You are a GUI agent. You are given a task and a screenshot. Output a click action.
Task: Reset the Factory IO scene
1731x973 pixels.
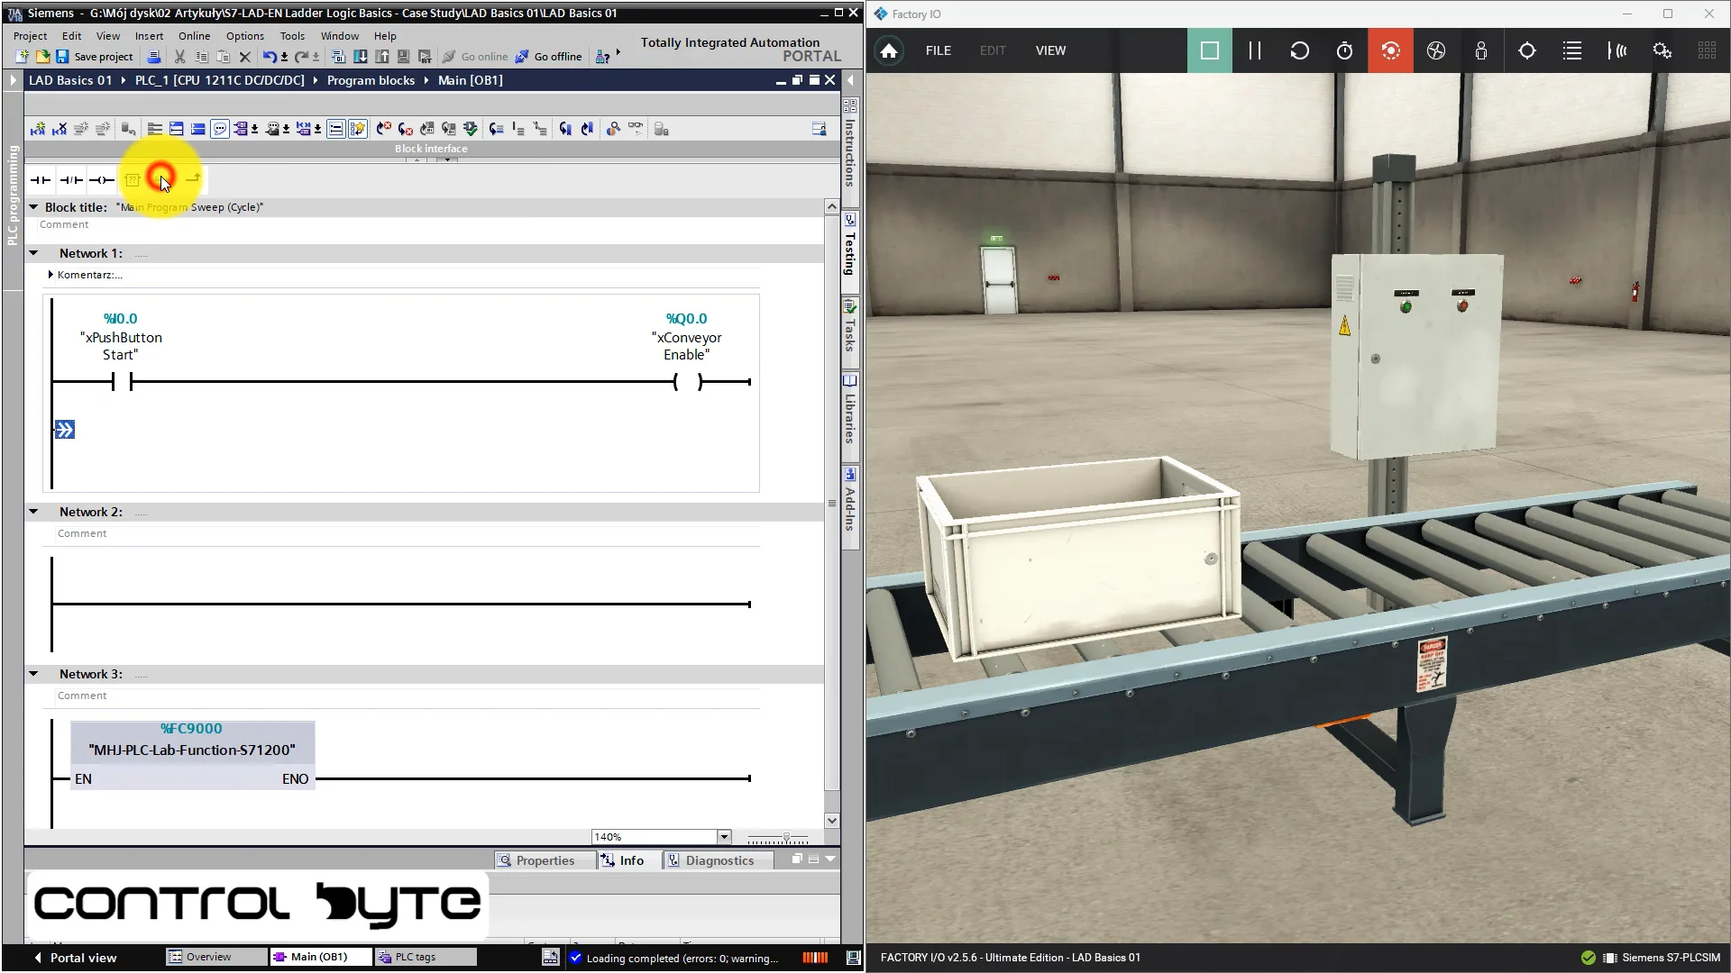coord(1299,50)
